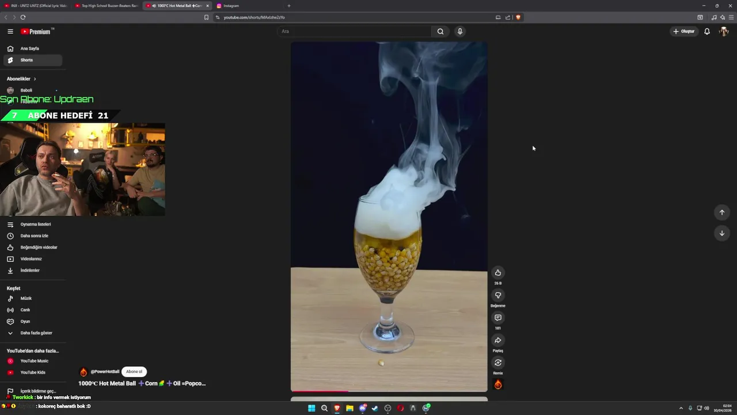The width and height of the screenshot is (737, 415).
Task: Remix this Short
Action: pyautogui.click(x=498, y=363)
